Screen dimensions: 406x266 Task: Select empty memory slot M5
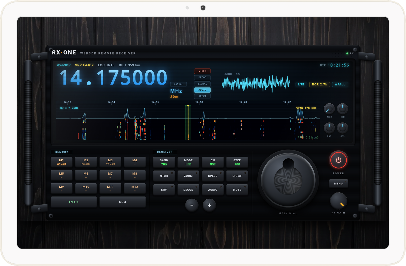click(61, 175)
